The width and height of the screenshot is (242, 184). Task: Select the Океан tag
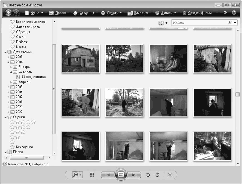tap(20, 37)
